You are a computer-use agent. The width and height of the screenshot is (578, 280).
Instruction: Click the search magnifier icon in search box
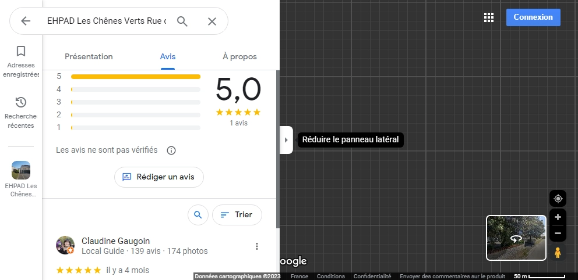pyautogui.click(x=182, y=21)
